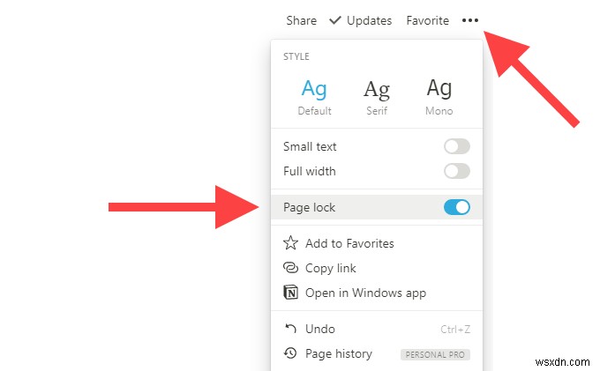Image resolution: width=600 pixels, height=371 pixels.
Task: Choose the Serif font style
Action: (x=377, y=95)
